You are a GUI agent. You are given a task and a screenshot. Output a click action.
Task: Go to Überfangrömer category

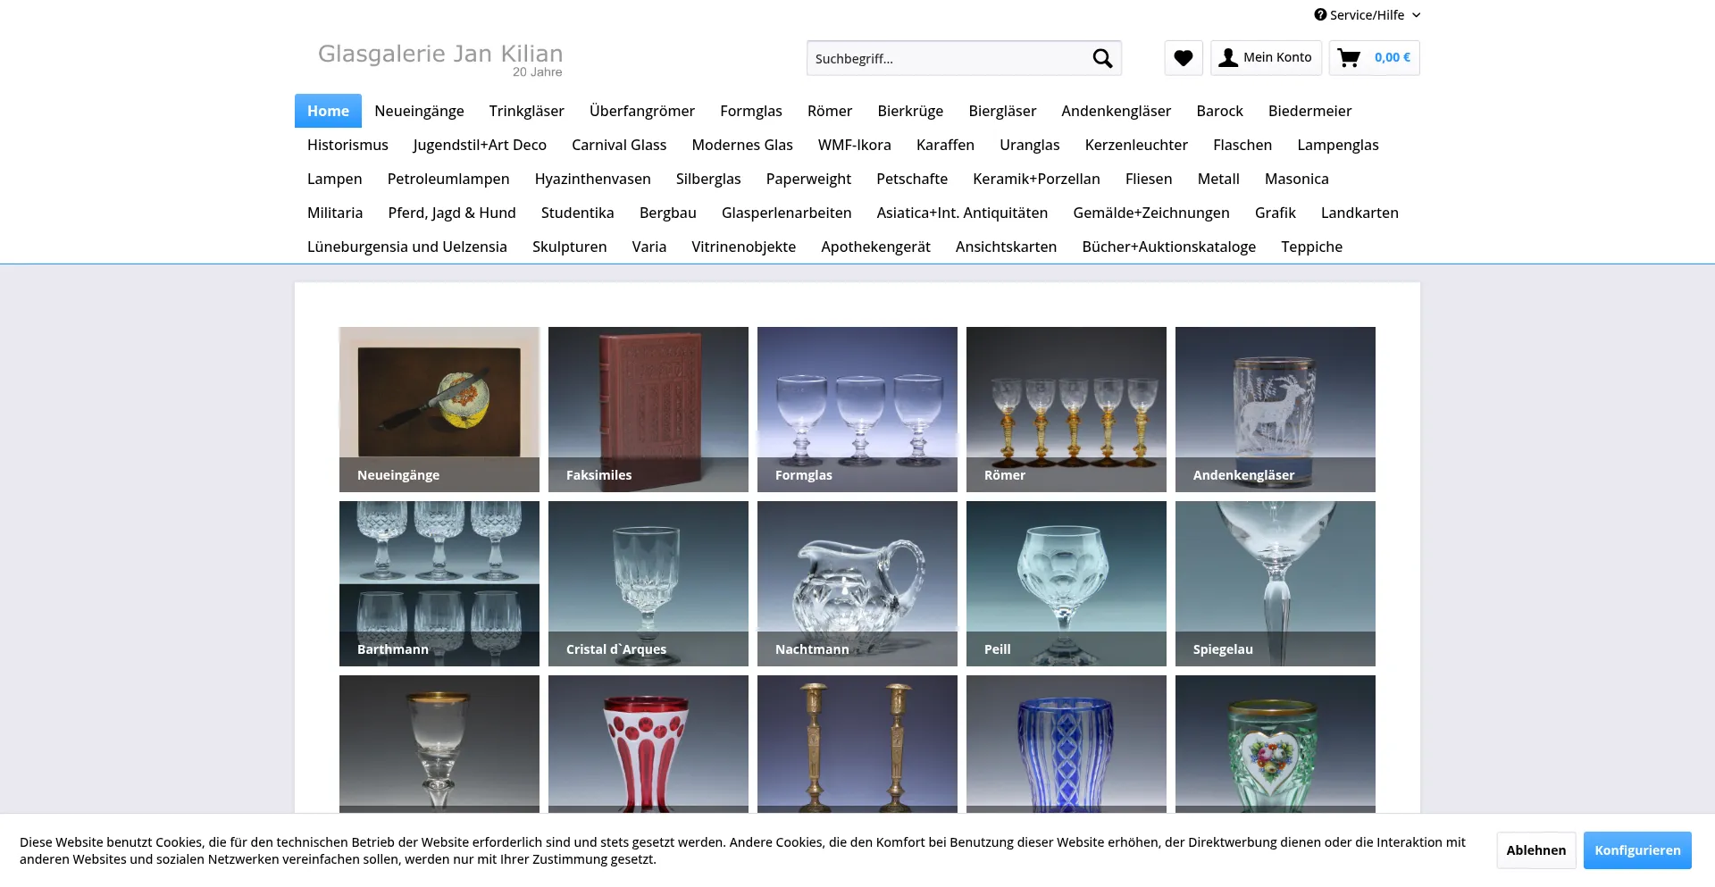pos(641,111)
